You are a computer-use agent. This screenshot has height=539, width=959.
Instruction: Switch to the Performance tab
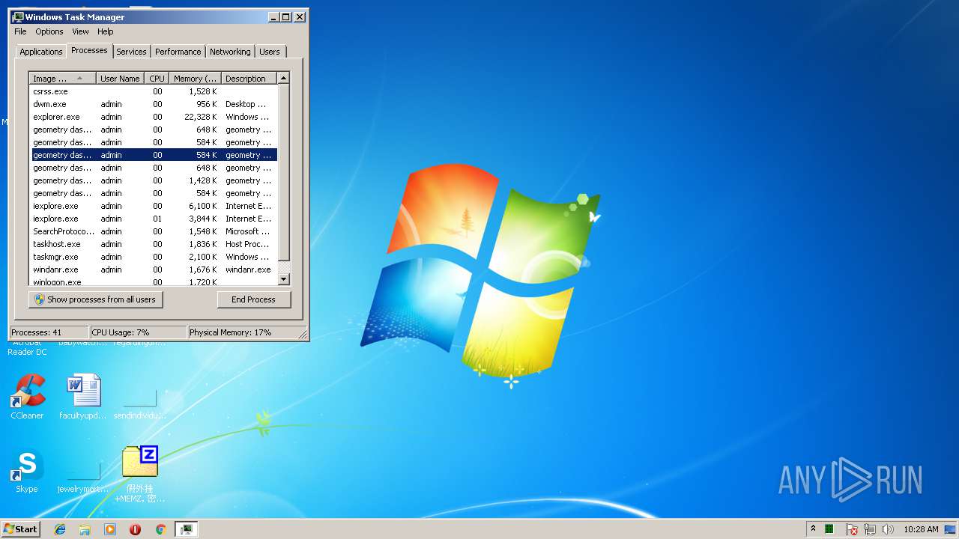[178, 52]
